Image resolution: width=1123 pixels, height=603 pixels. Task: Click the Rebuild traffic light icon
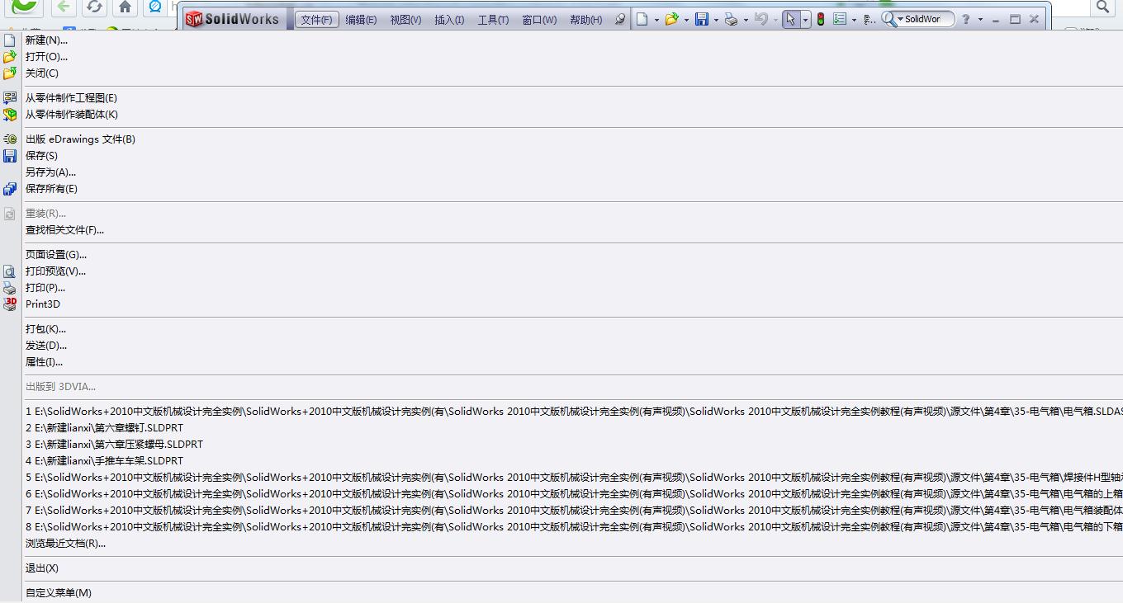[820, 19]
